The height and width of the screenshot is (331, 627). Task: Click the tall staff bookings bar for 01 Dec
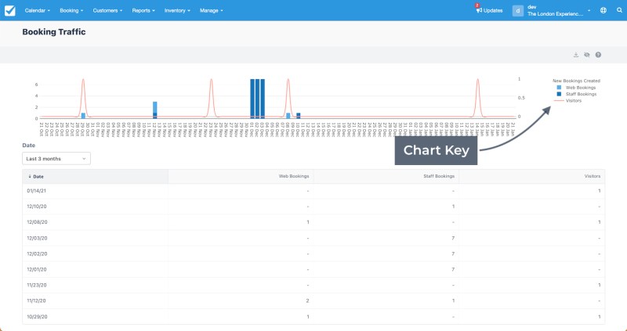coord(252,99)
